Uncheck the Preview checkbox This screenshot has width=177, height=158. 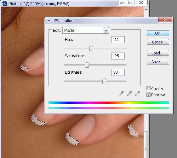point(148,95)
